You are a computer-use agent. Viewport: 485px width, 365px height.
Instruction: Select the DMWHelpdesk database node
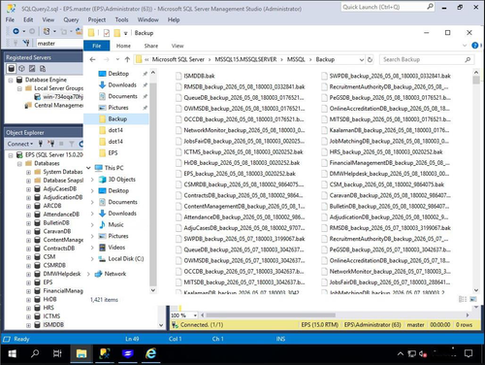point(62,274)
